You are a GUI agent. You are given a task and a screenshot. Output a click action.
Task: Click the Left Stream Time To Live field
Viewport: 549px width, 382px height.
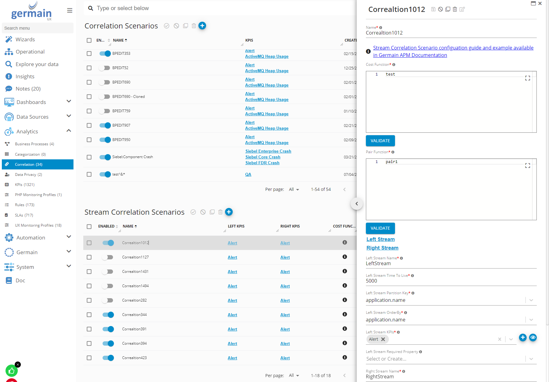point(450,281)
